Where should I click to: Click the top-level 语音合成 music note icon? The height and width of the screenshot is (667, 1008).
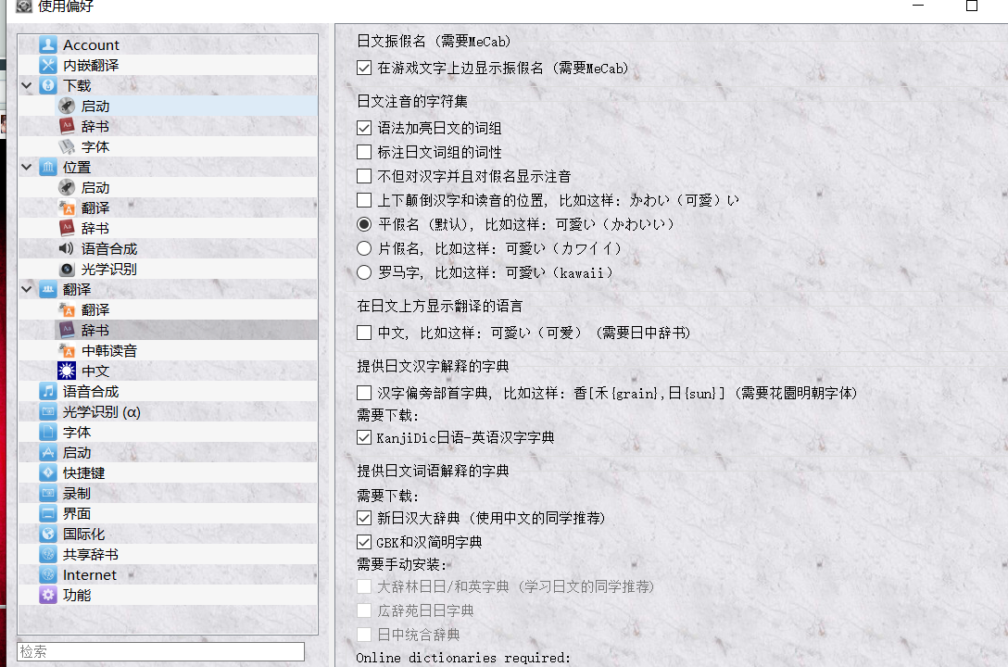point(48,391)
